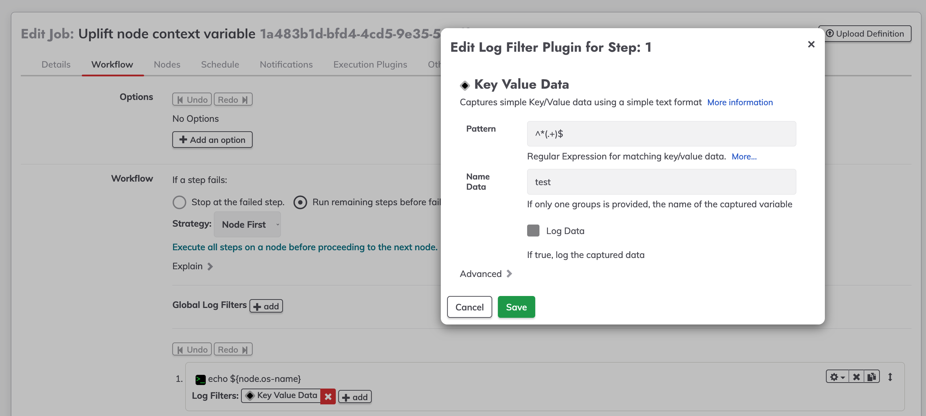The height and width of the screenshot is (416, 926).
Task: Switch to the Nodes tab
Action: click(167, 64)
